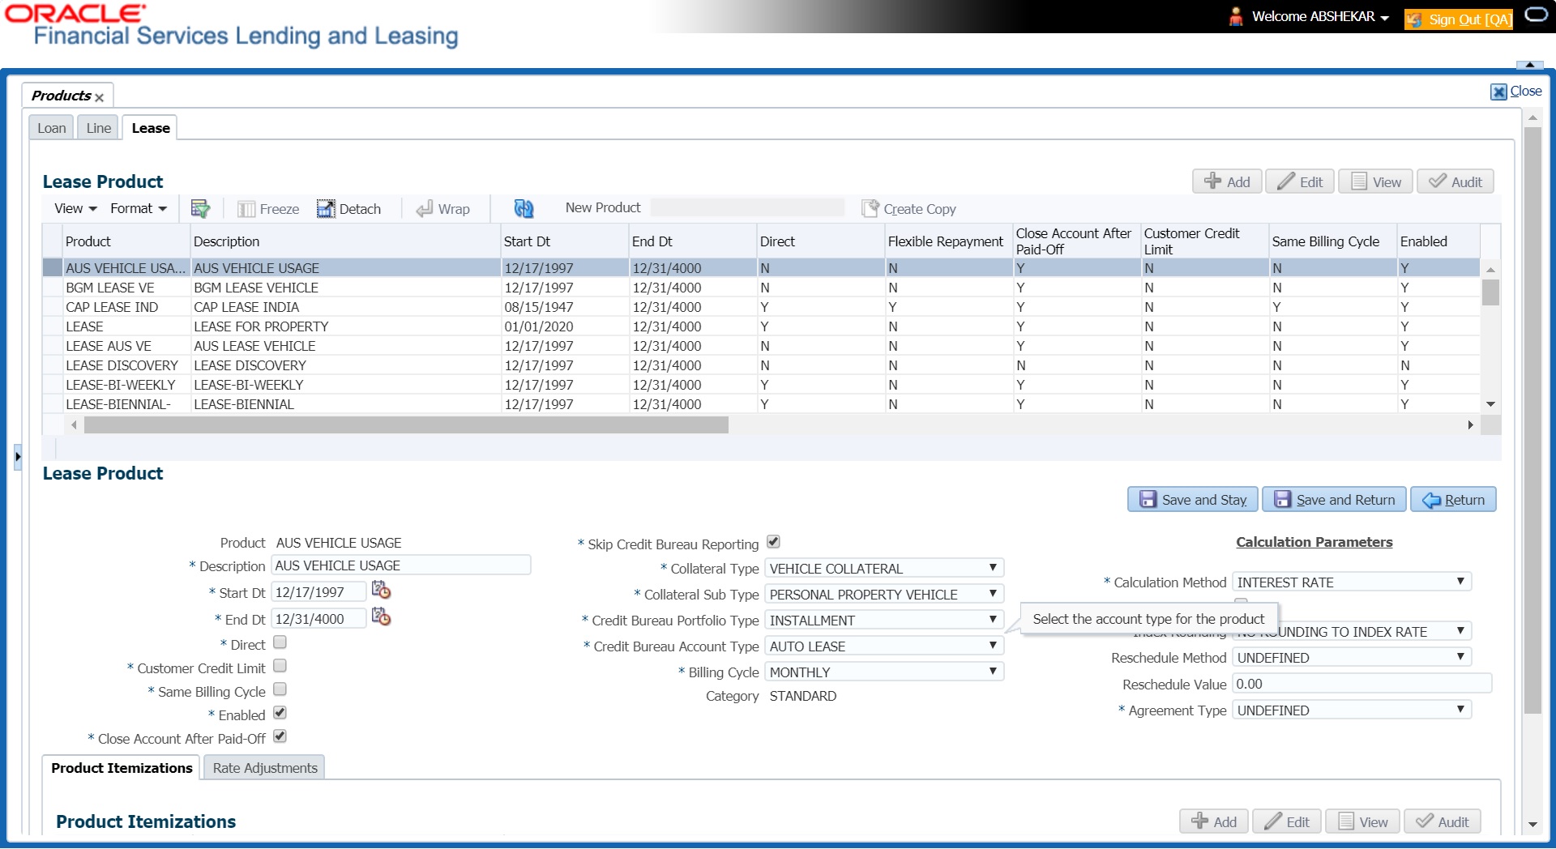Click the page vertical scrollbar thumb

pyautogui.click(x=1532, y=420)
